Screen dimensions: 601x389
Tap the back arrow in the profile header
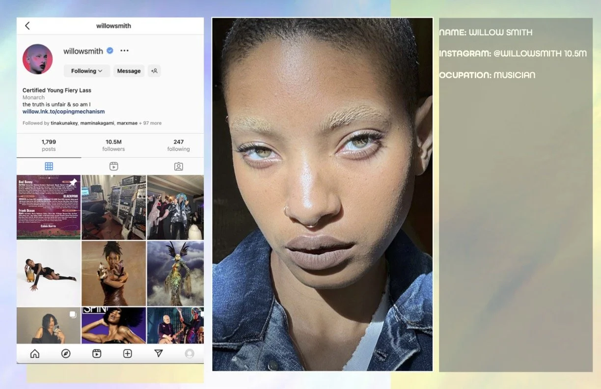coord(27,26)
